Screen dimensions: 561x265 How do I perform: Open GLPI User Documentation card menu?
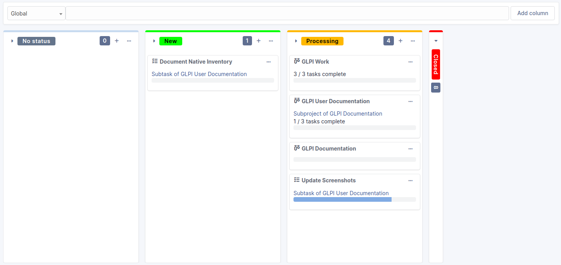pos(411,101)
